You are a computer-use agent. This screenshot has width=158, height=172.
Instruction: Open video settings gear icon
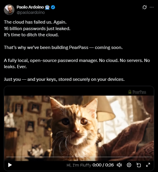pyautogui.click(x=129, y=165)
